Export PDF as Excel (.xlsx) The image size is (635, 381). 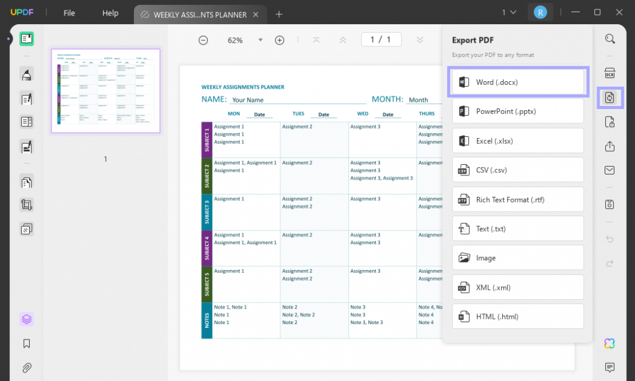point(518,141)
